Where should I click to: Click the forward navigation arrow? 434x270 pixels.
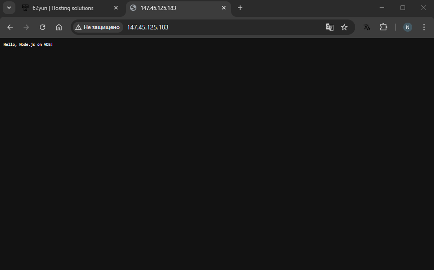[x=26, y=27]
